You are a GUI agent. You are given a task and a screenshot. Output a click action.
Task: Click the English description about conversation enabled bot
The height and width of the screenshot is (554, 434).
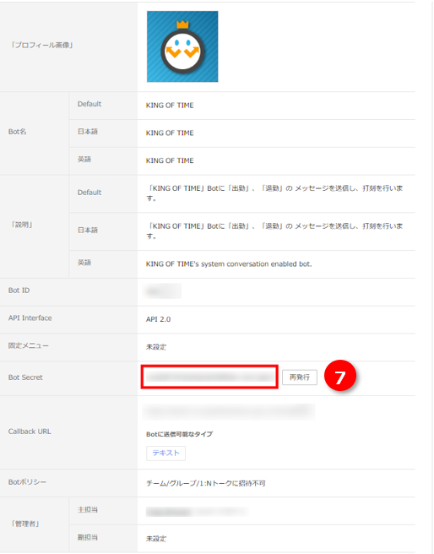(x=229, y=264)
